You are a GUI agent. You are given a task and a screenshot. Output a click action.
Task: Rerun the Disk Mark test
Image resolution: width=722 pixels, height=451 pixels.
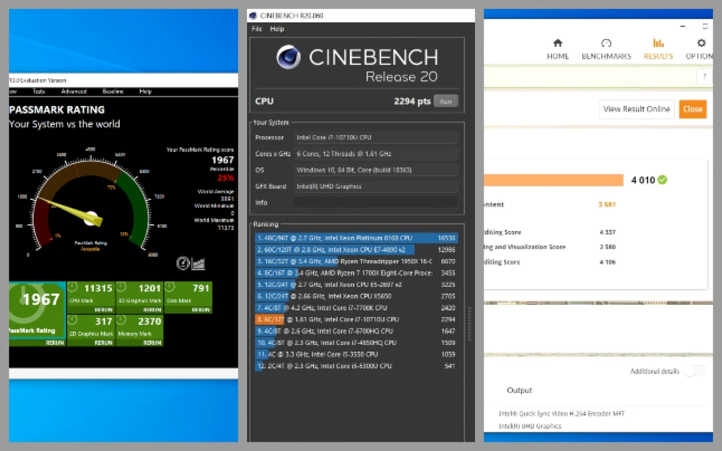click(x=201, y=310)
